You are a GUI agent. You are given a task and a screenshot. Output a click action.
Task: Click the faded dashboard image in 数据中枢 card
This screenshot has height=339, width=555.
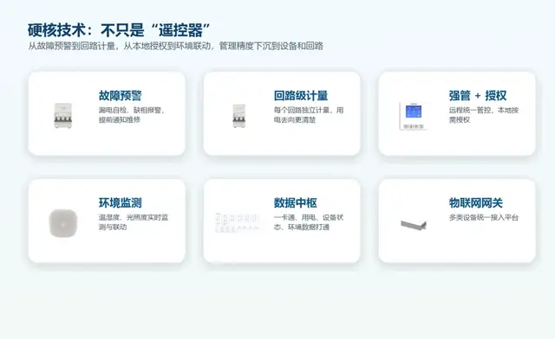tap(237, 223)
